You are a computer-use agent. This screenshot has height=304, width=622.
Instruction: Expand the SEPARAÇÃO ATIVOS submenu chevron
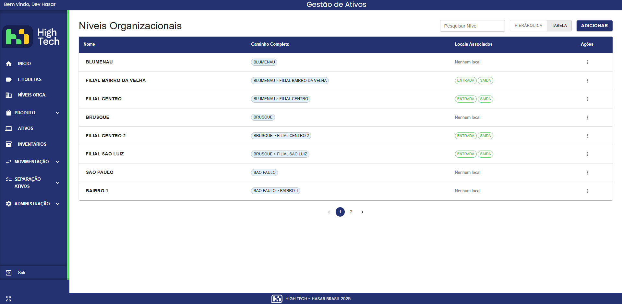tap(58, 183)
